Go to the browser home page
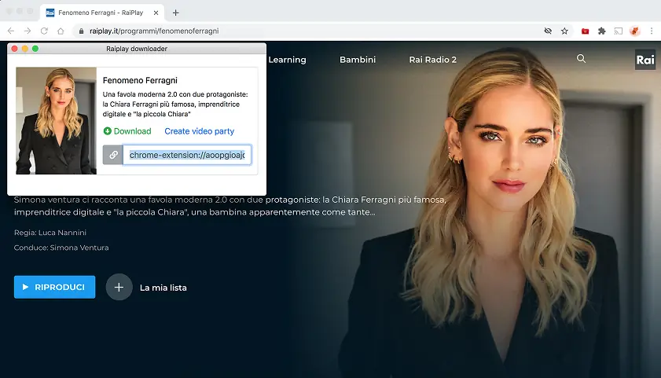The height and width of the screenshot is (378, 661). (61, 31)
